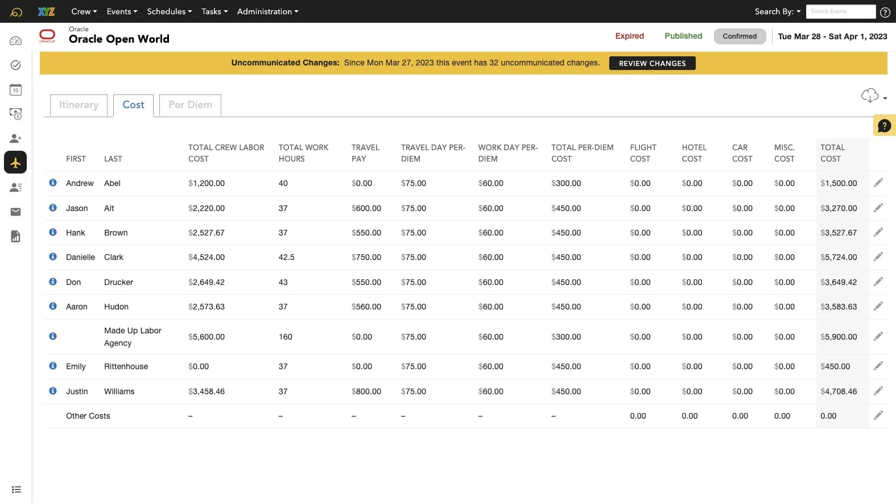Open the Schedules dropdown menu
The image size is (896, 504).
170,11
